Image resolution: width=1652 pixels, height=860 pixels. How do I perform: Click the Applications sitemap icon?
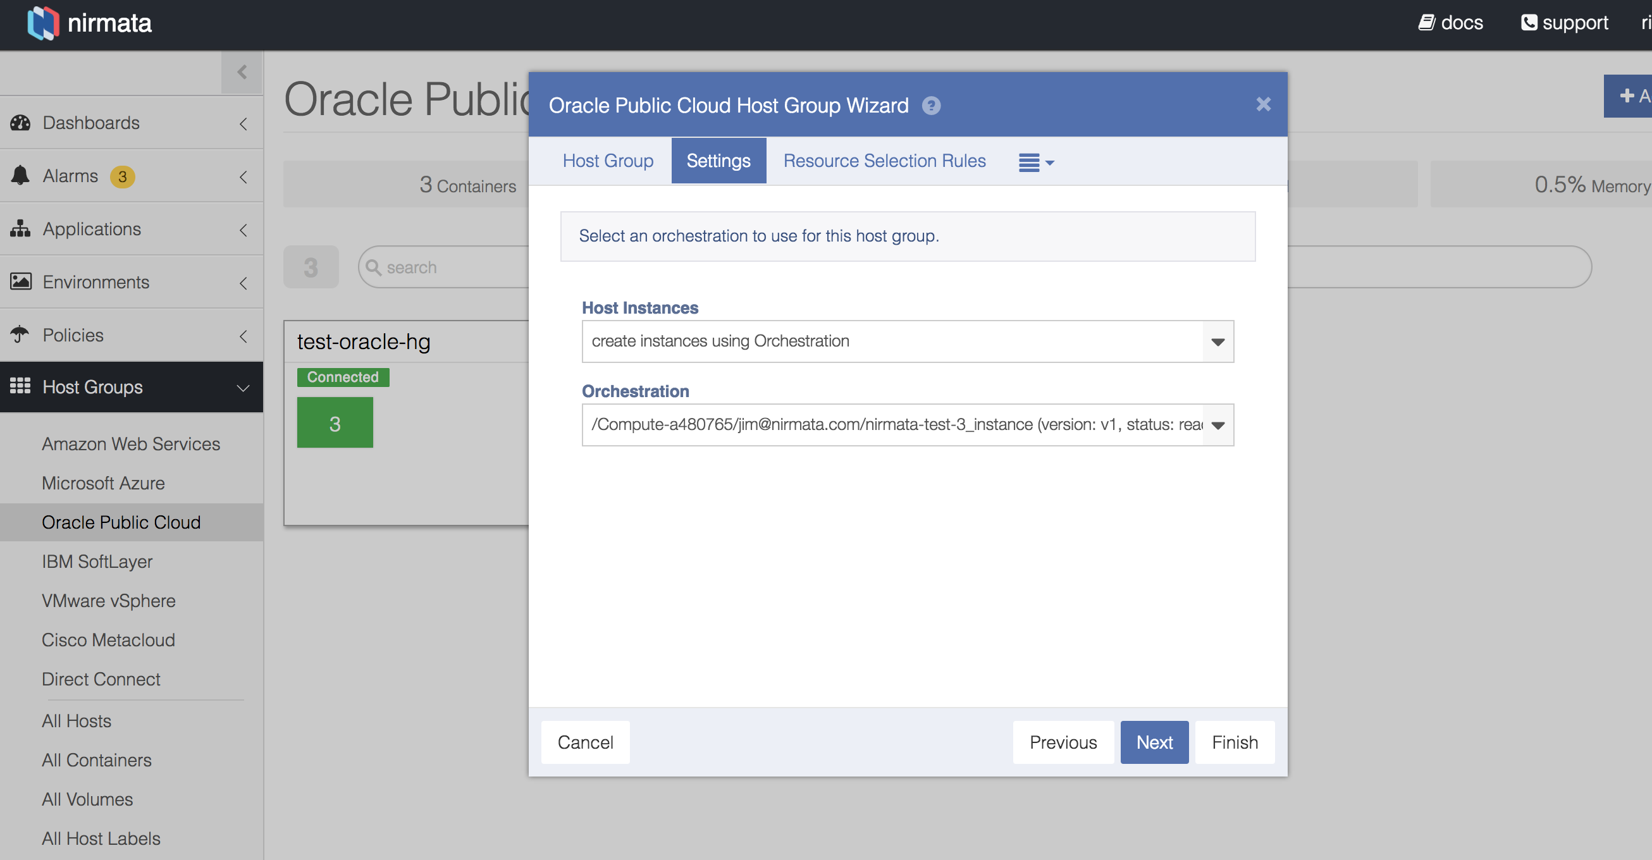20,228
